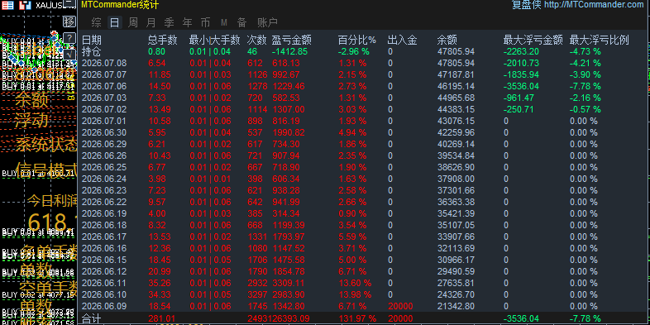
Task: Click floating loss ratio -2.16 %
Action: pos(585,98)
